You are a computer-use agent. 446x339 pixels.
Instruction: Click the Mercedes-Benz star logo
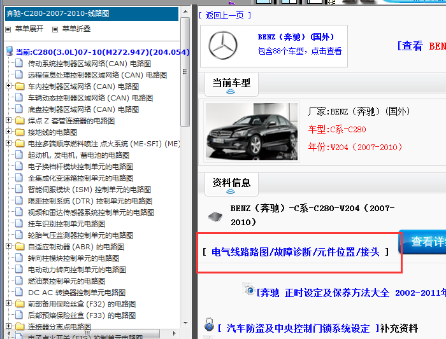point(223,45)
